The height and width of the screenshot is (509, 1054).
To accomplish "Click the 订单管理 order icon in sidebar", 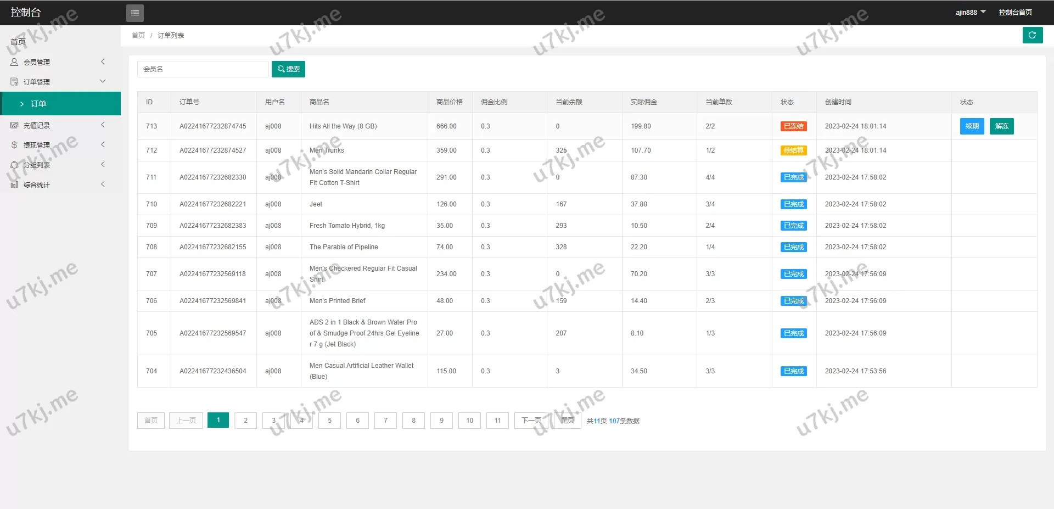I will [x=14, y=82].
